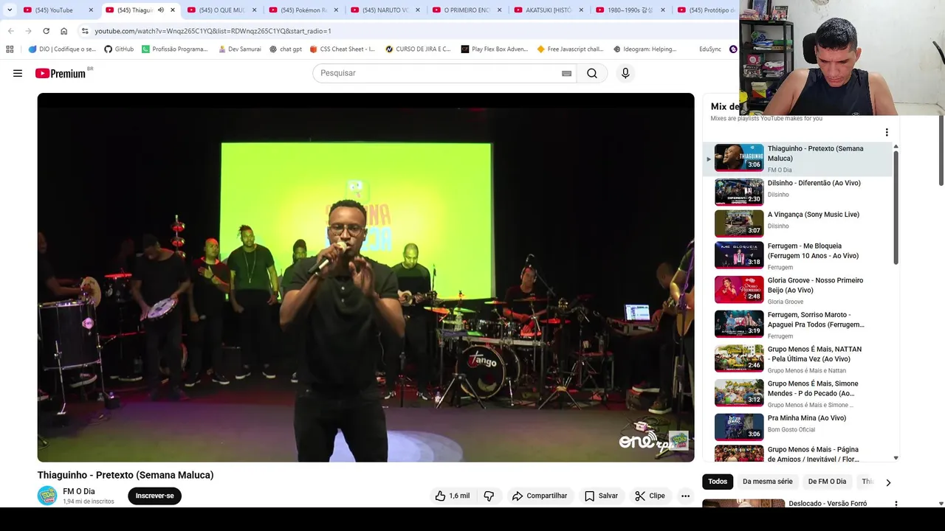The height and width of the screenshot is (531, 945).
Task: Open FM O Dia channel name
Action: (79, 491)
